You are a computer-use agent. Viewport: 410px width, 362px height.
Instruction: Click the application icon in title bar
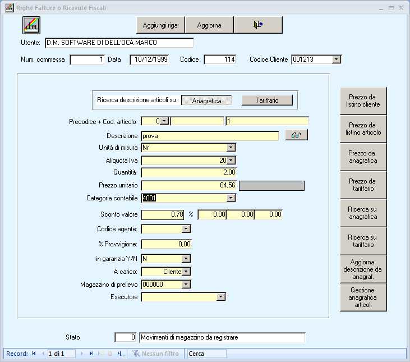pos(9,8)
